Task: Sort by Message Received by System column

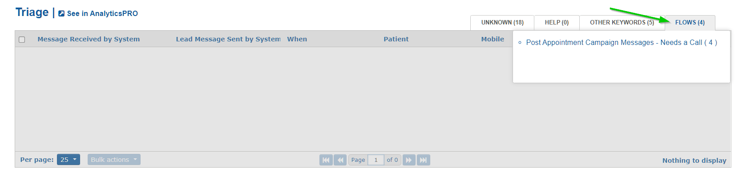Action: tap(89, 39)
